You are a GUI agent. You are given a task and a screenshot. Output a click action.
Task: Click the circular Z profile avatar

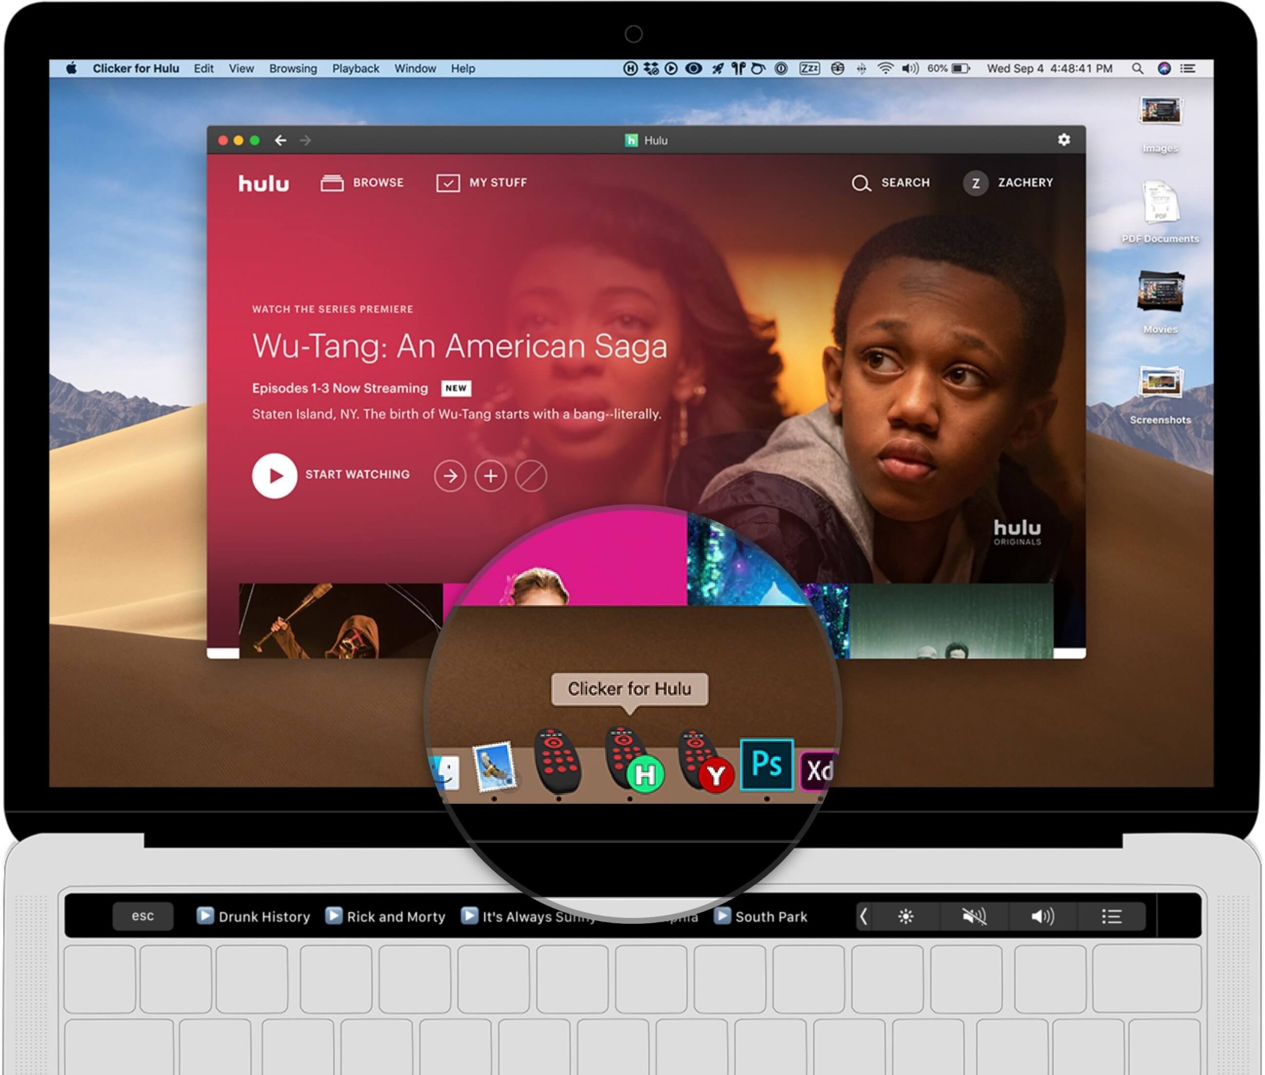pyautogui.click(x=975, y=183)
